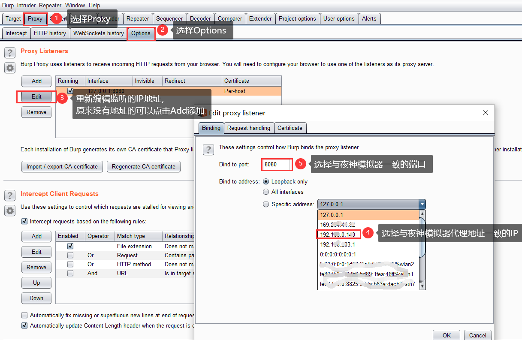This screenshot has height=340, width=522.
Task: Switch to the Comparer tab
Action: point(230,18)
